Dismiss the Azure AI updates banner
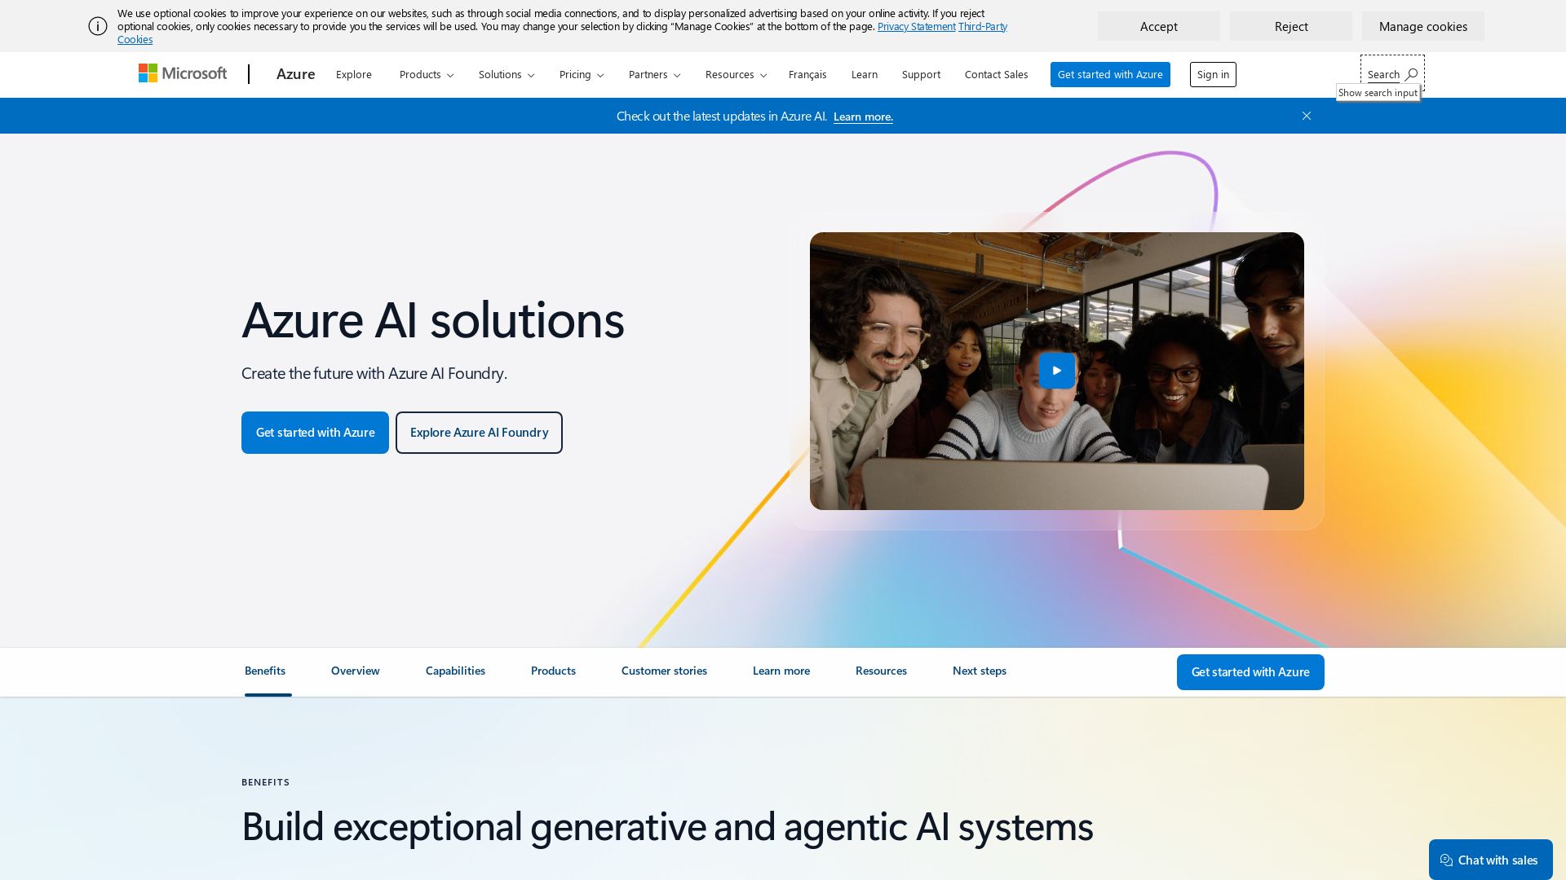Viewport: 1566px width, 880px height. coord(1307,116)
